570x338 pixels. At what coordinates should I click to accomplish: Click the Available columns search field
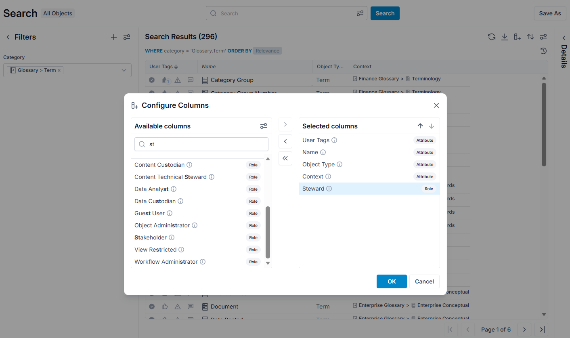point(201,144)
